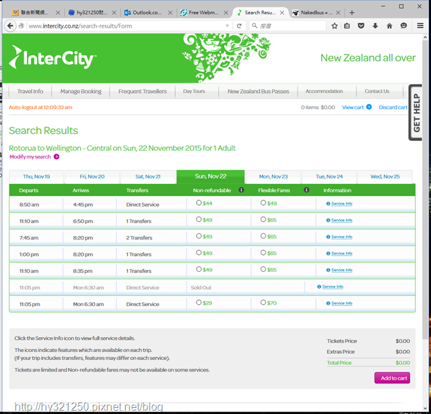This screenshot has height=414, width=431.
Task: Click the Sold Out text
Action: tap(201, 288)
